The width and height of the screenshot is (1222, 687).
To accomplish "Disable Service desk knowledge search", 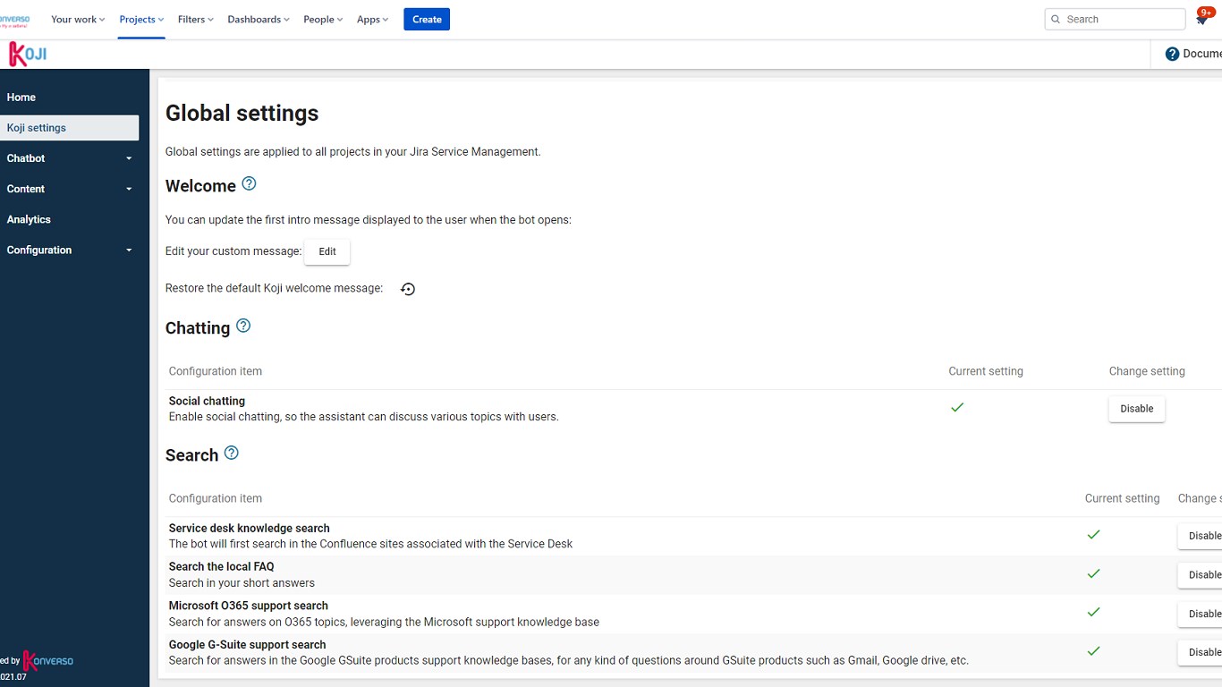I will (x=1202, y=536).
